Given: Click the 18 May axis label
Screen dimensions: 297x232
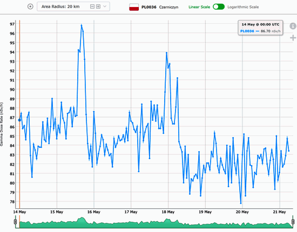Looking at the screenshot, I should click(x=168, y=212).
